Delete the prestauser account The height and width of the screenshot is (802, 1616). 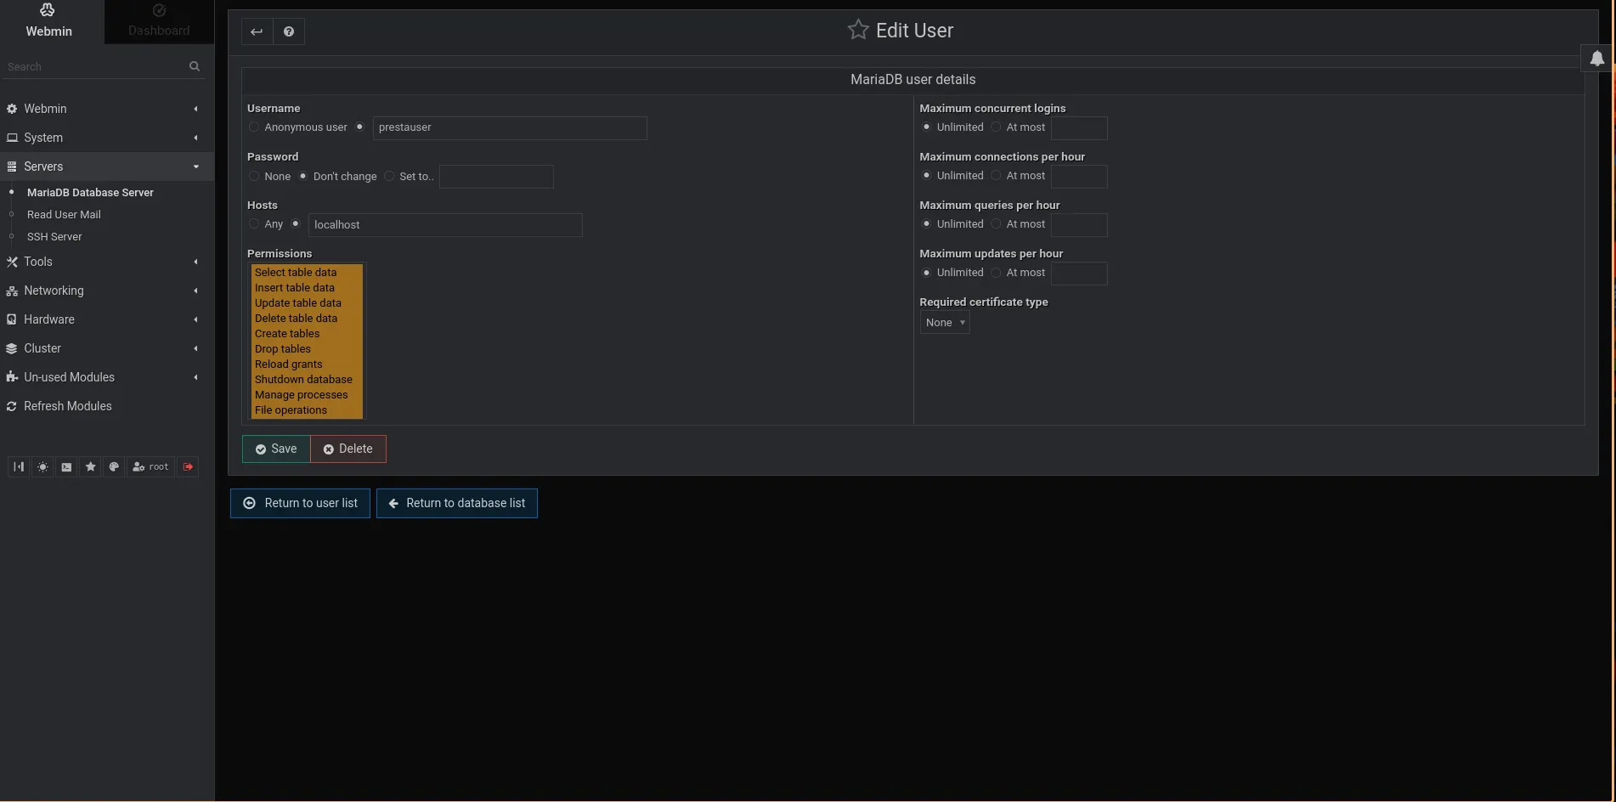click(x=348, y=449)
